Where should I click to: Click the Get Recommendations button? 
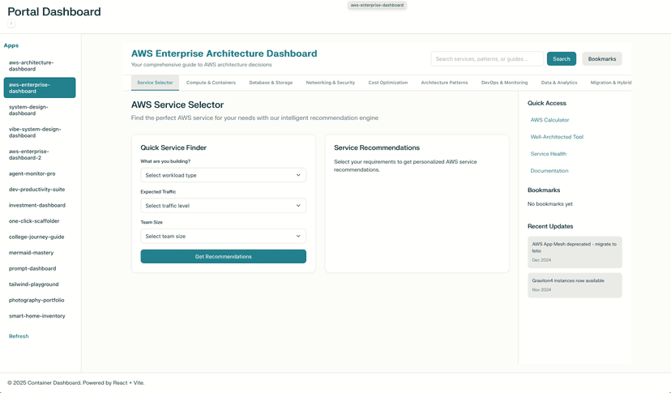224,256
